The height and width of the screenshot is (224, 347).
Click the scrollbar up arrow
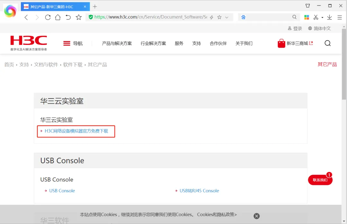[x=344, y=26]
